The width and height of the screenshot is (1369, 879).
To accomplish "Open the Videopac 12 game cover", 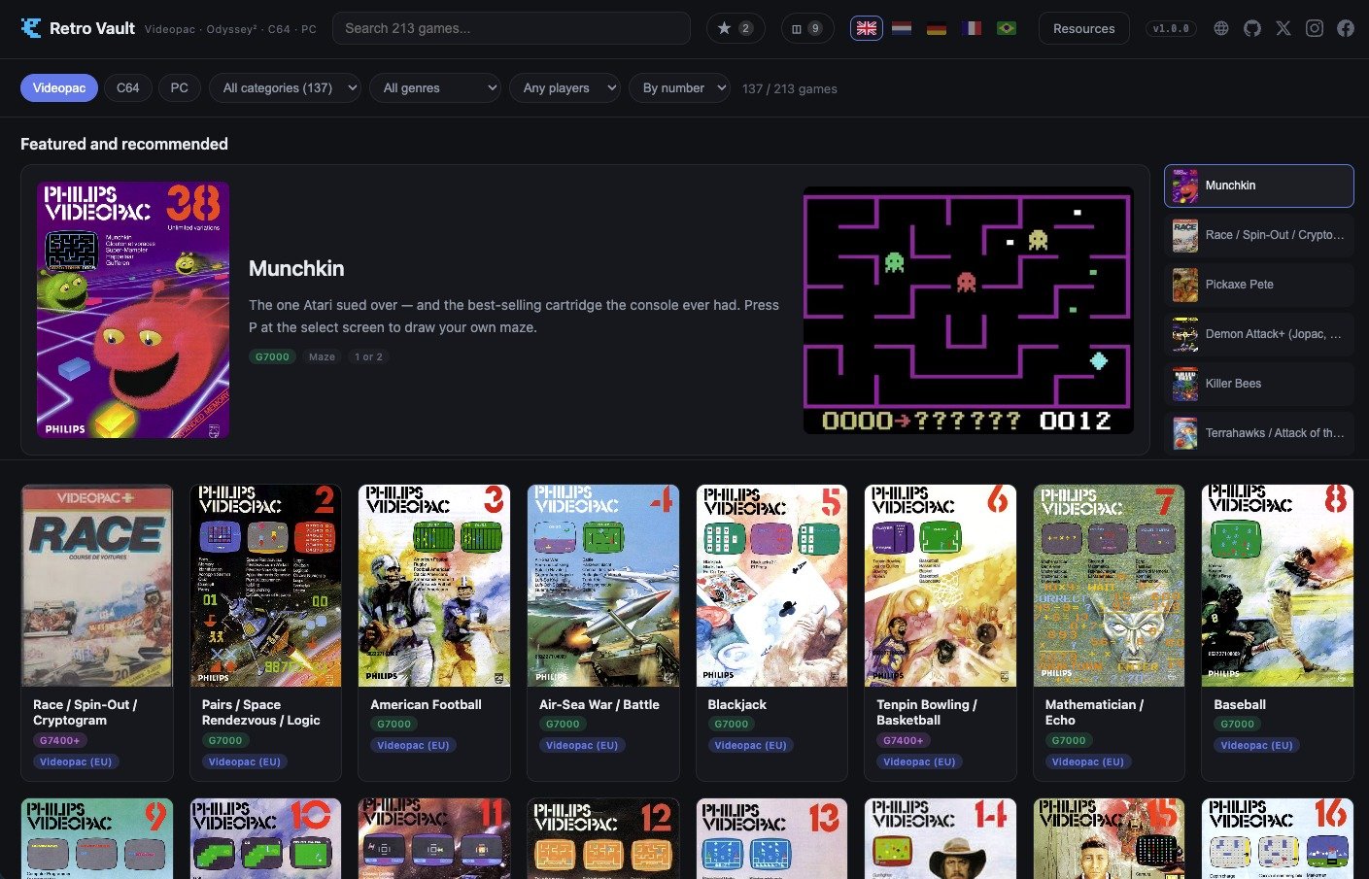I will tap(603, 839).
